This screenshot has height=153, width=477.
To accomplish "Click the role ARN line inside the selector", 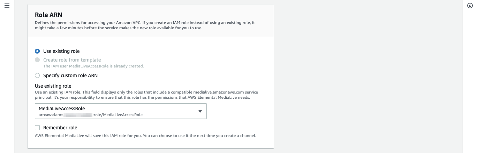I will pyautogui.click(x=91, y=115).
